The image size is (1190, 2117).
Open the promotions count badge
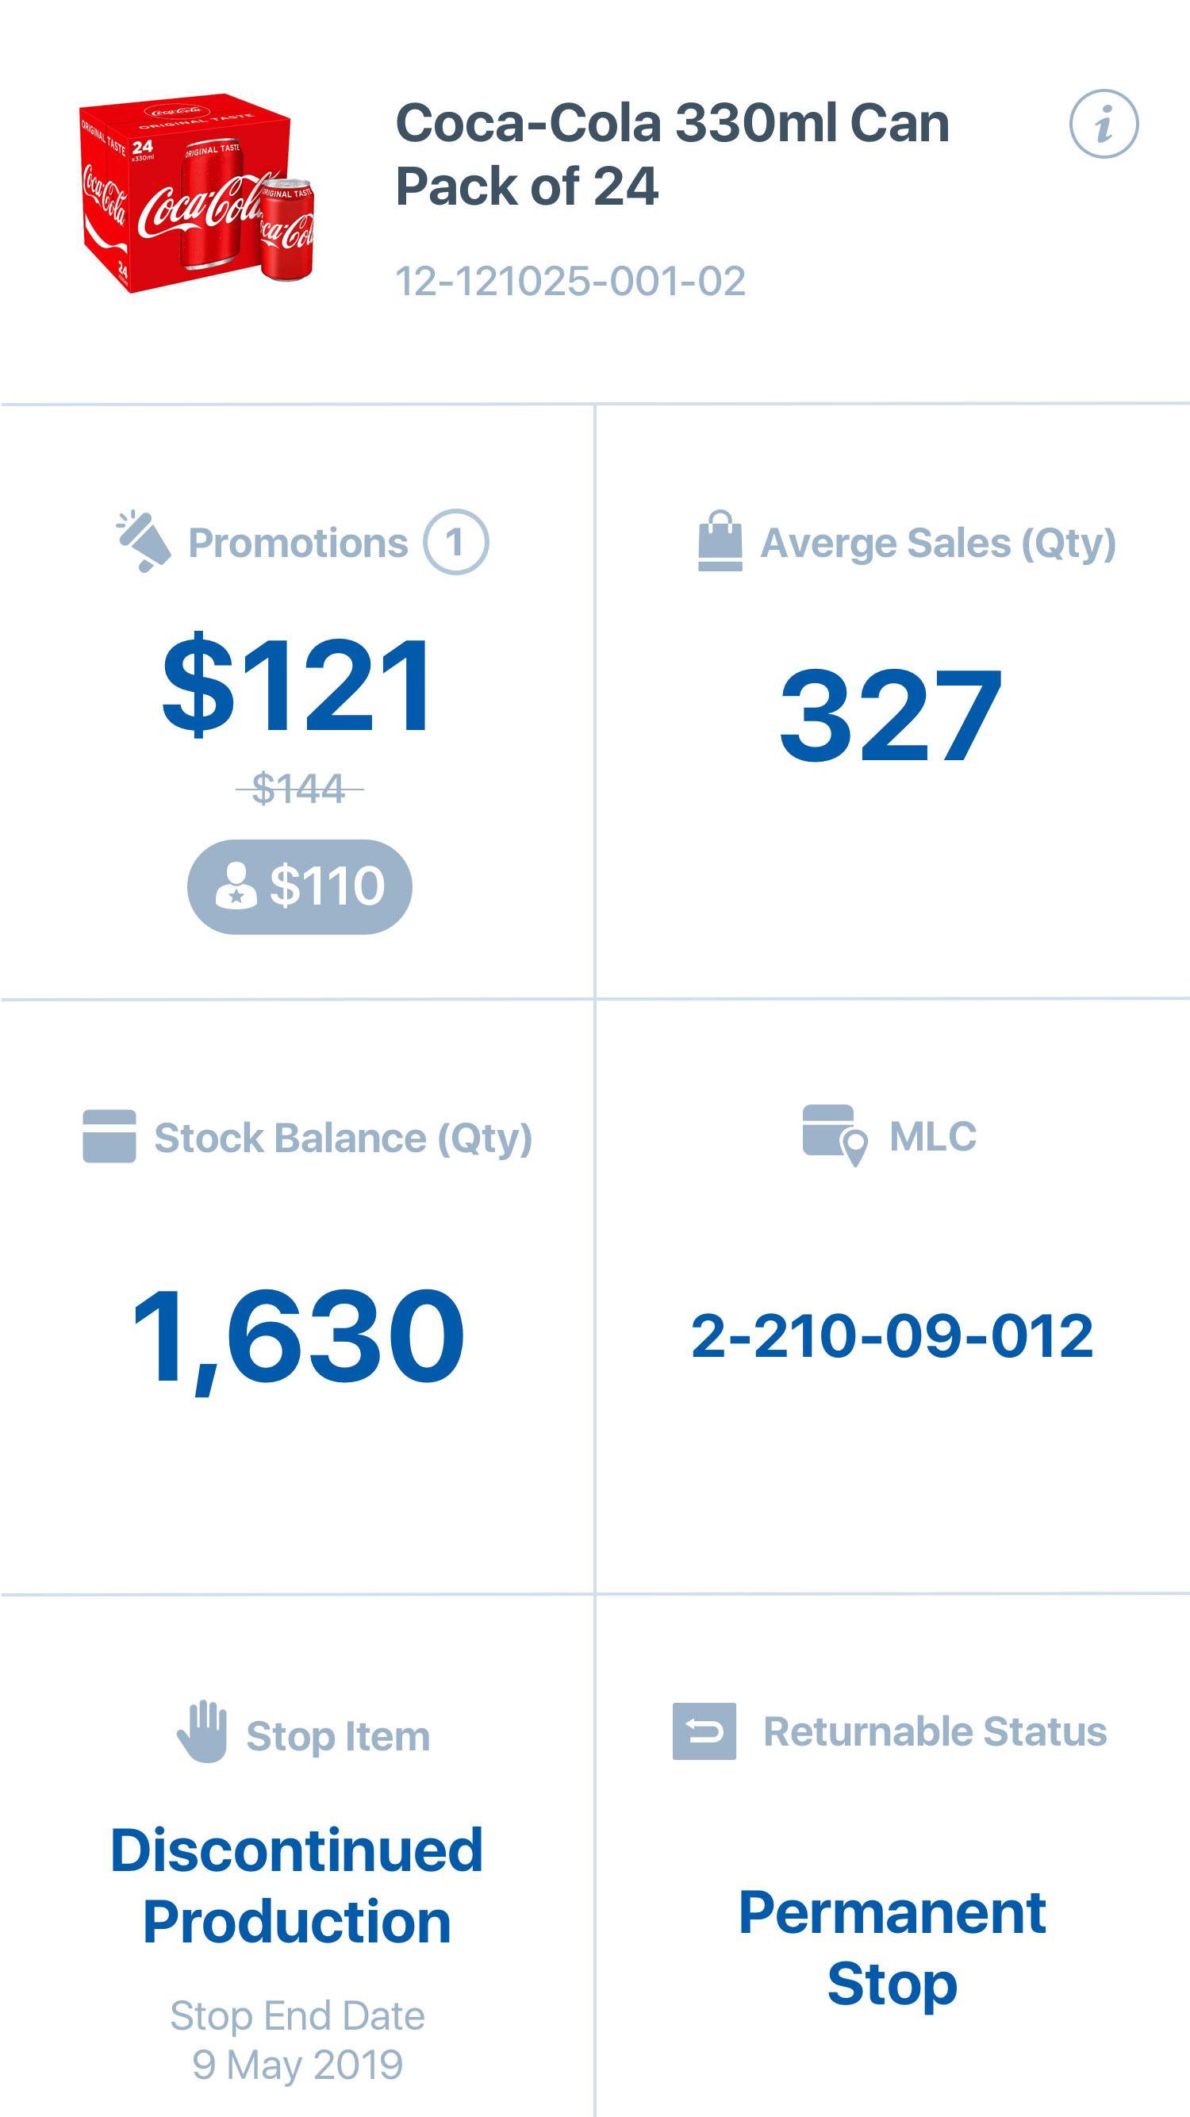[455, 543]
